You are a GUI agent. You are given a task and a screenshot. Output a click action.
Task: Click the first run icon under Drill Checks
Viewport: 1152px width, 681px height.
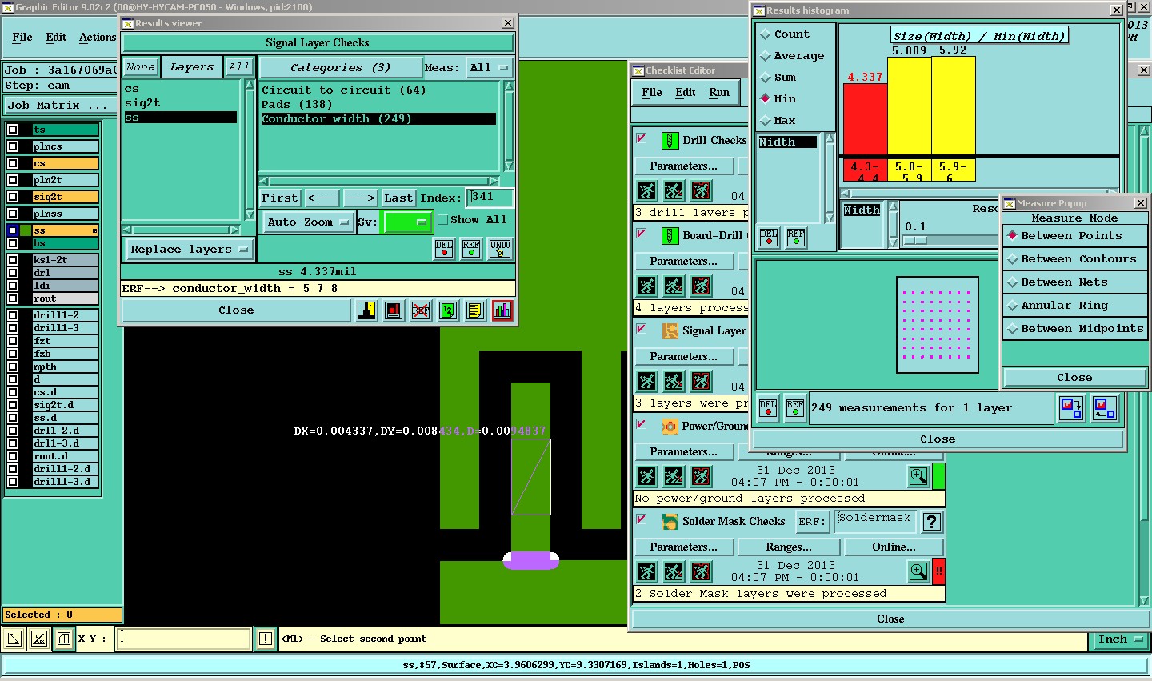646,190
